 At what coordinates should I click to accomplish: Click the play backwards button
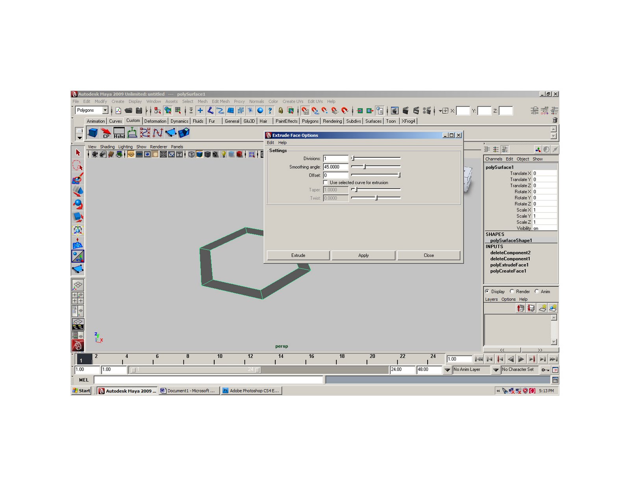pyautogui.click(x=510, y=359)
